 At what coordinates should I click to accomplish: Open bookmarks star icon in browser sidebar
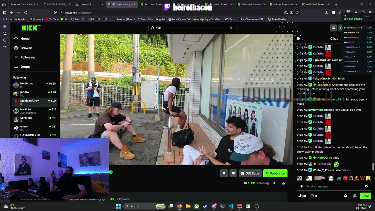[5, 47]
